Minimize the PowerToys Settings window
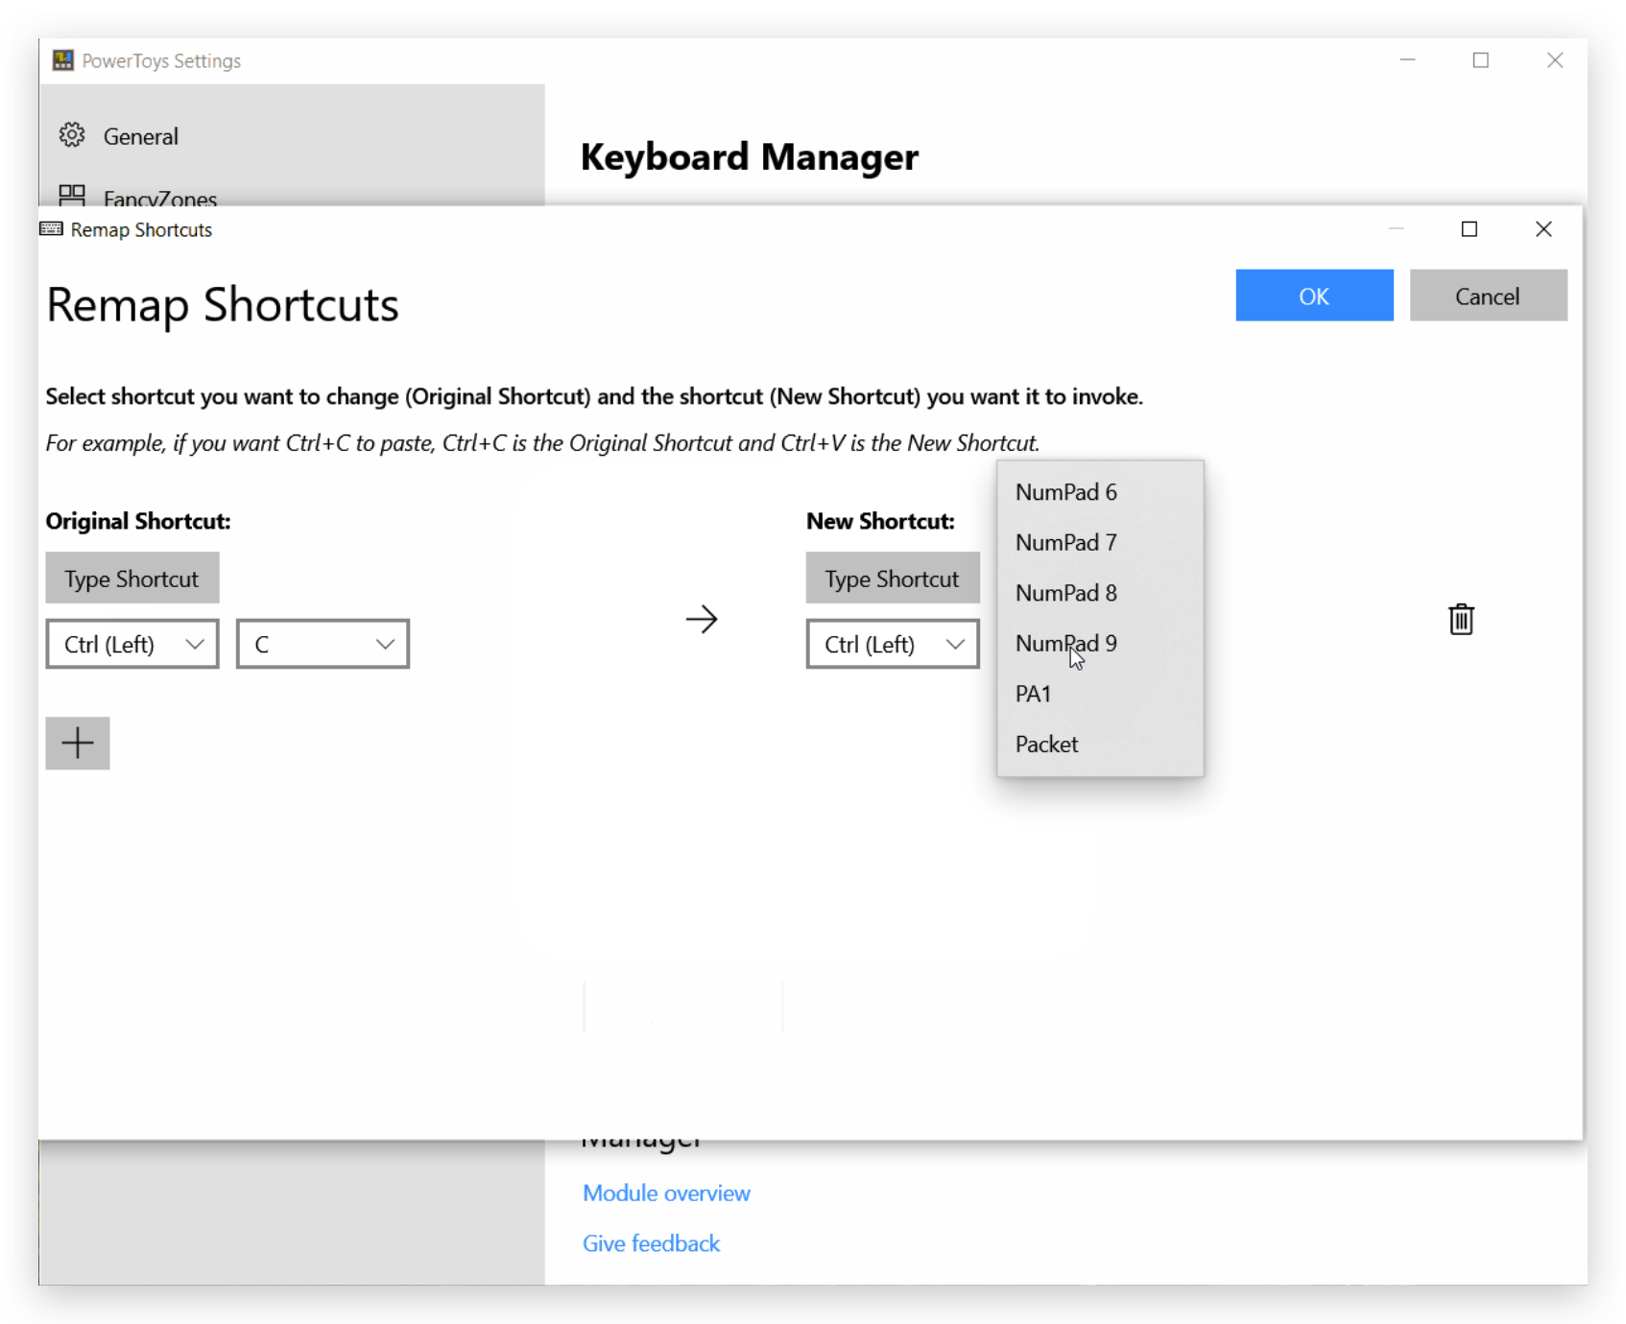Image resolution: width=1626 pixels, height=1324 pixels. 1407,60
